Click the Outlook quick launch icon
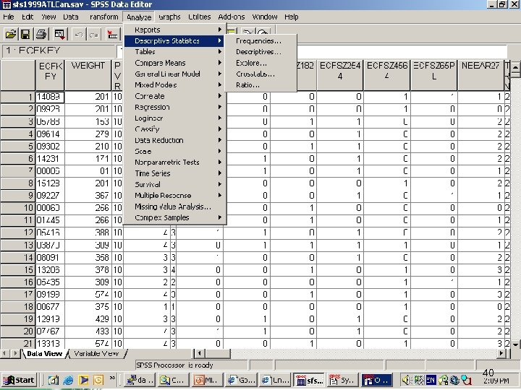The width and height of the screenshot is (521, 390). point(98,380)
